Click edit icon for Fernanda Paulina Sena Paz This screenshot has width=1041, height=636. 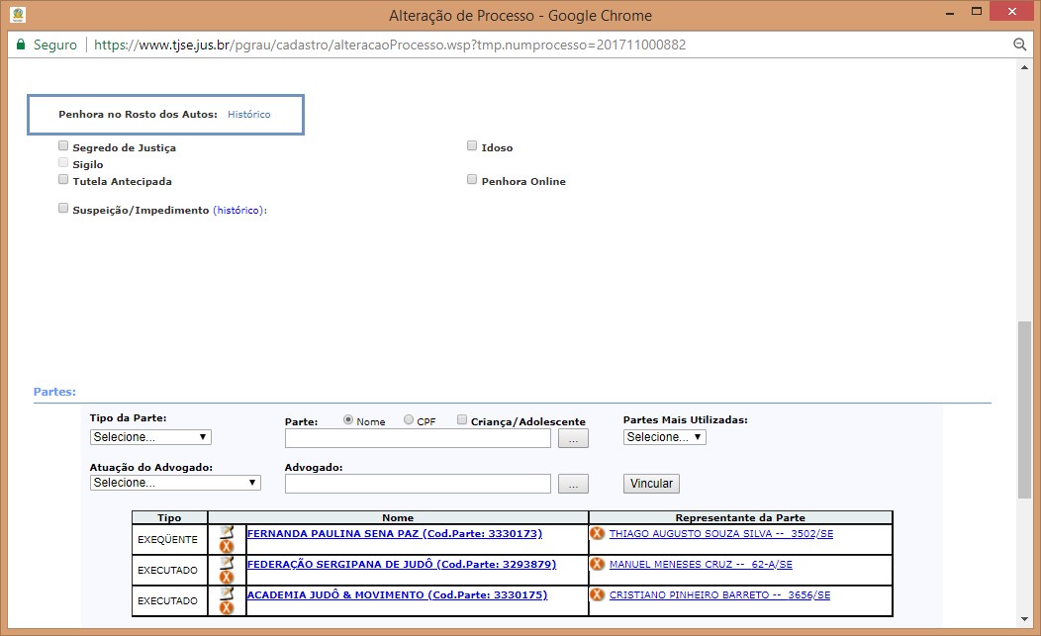click(x=227, y=532)
